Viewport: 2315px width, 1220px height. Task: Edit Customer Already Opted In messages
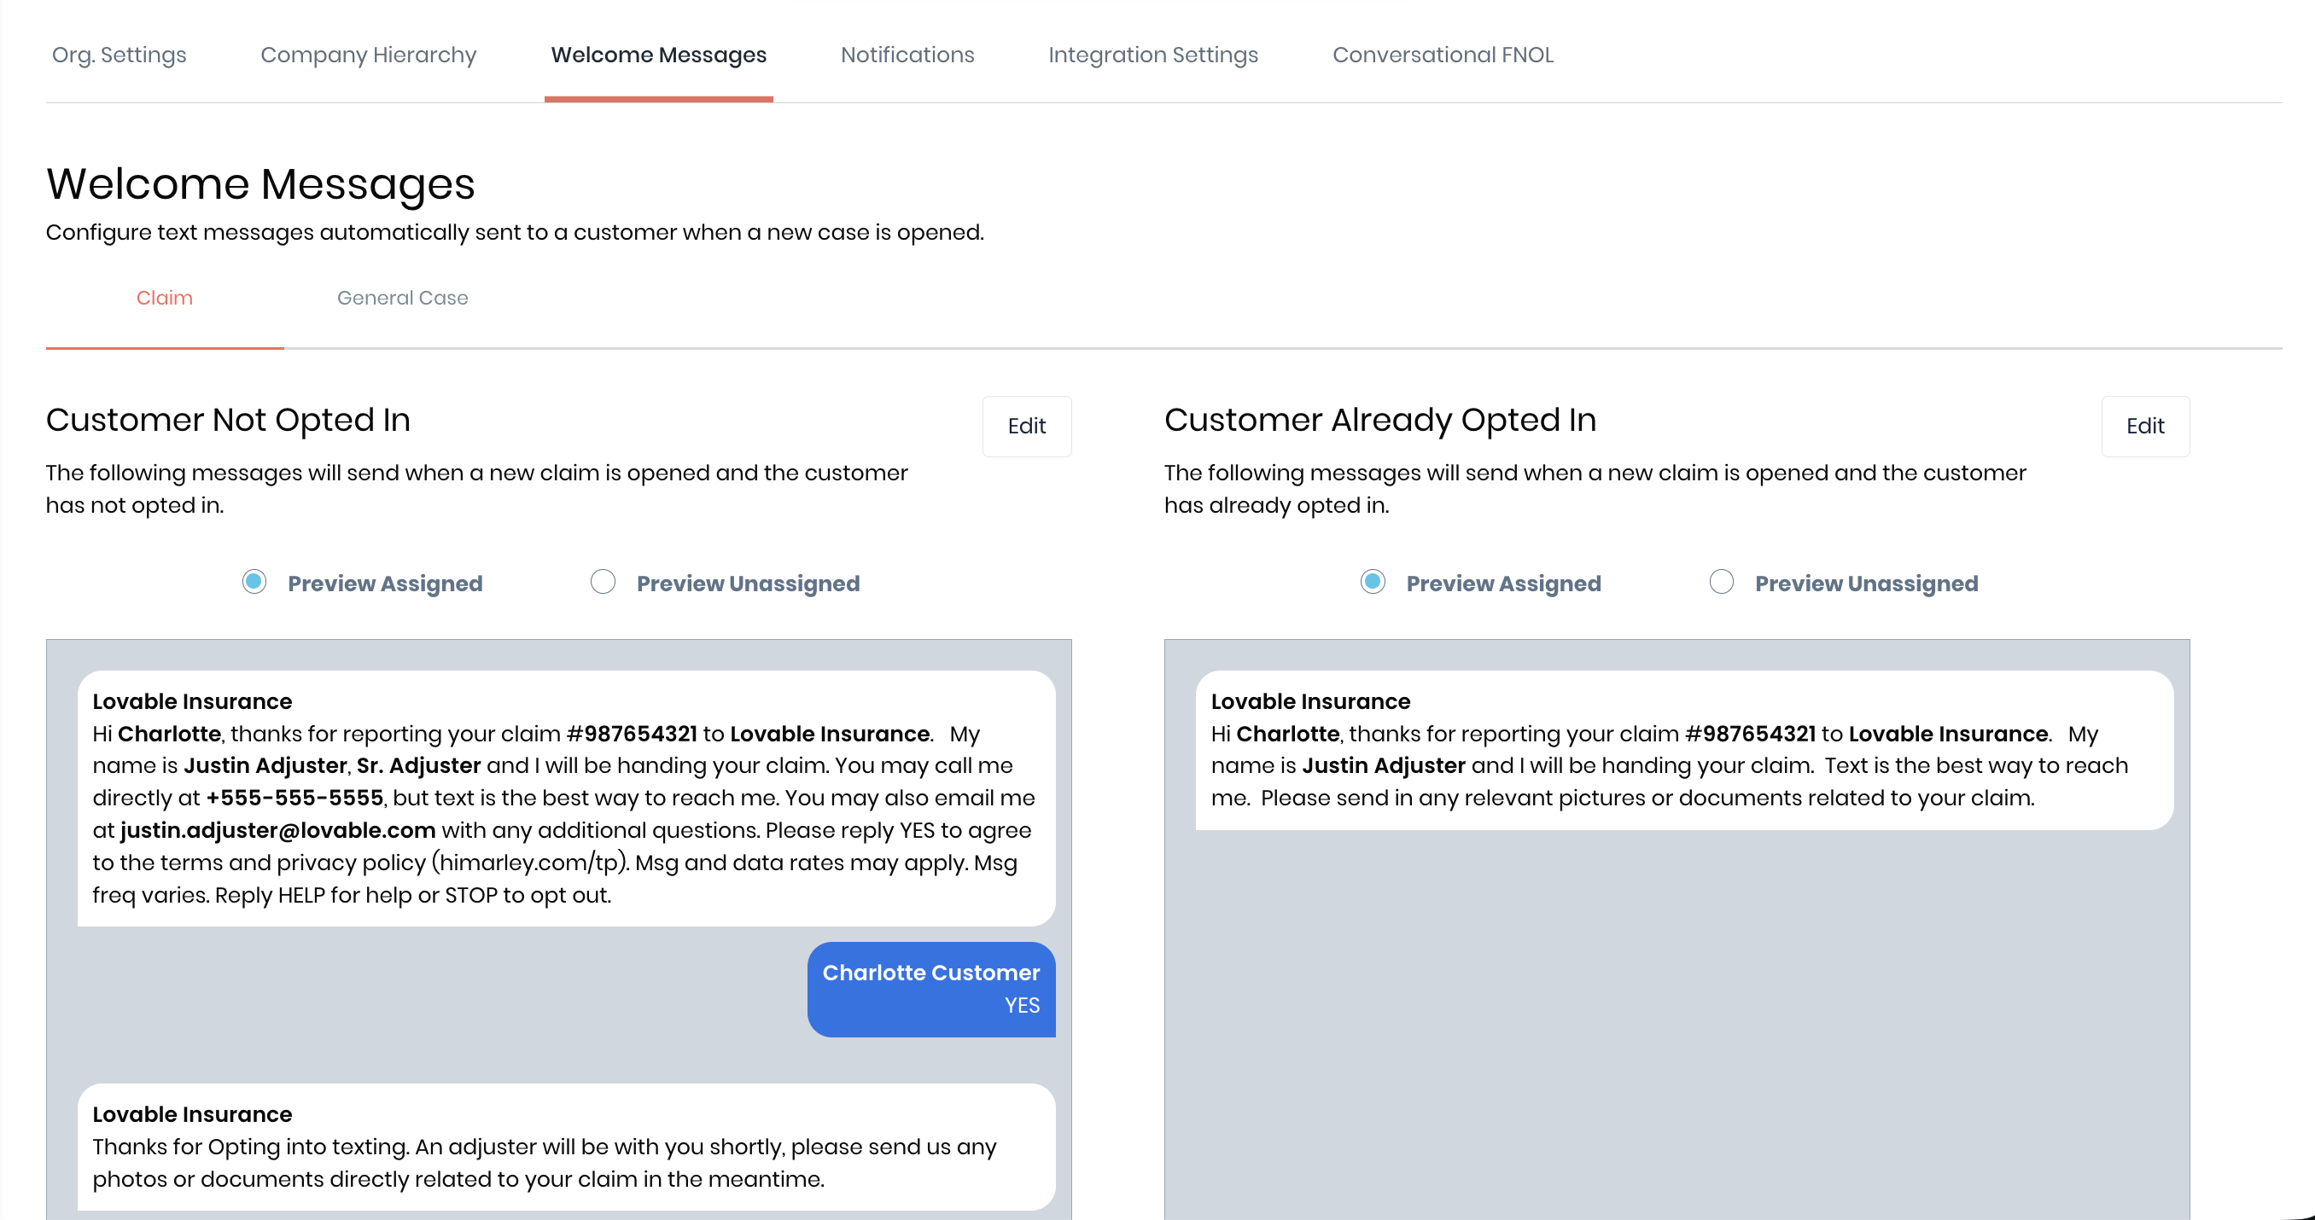tap(2143, 426)
